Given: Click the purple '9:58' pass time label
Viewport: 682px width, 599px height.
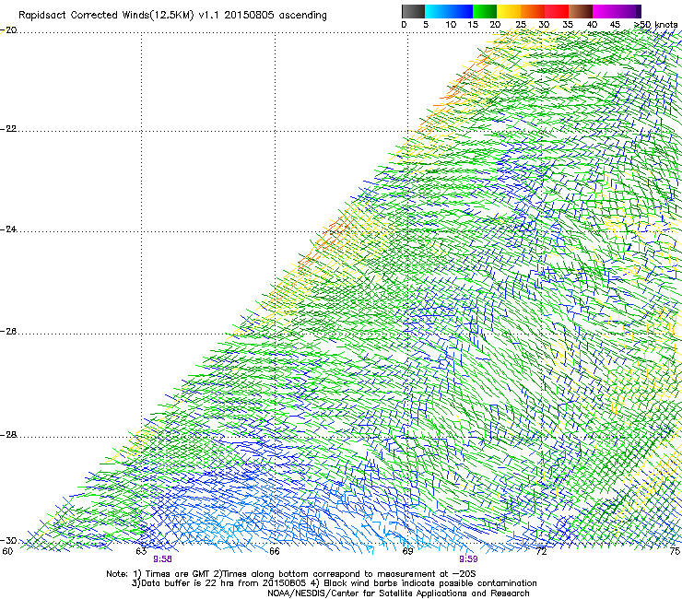Looking at the screenshot, I should click(x=162, y=559).
